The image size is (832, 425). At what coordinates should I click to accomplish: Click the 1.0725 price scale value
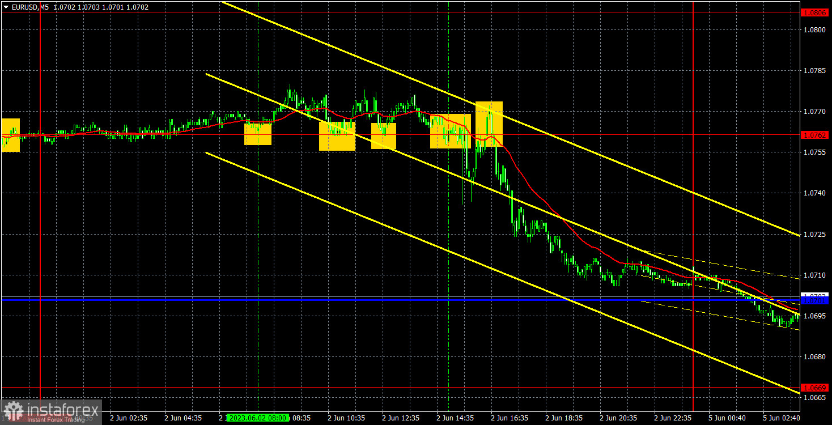tap(814, 234)
